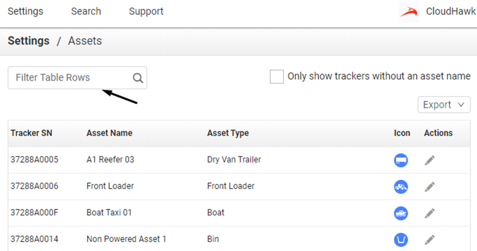
Task: Sort by Asset Name column header
Action: pos(109,133)
